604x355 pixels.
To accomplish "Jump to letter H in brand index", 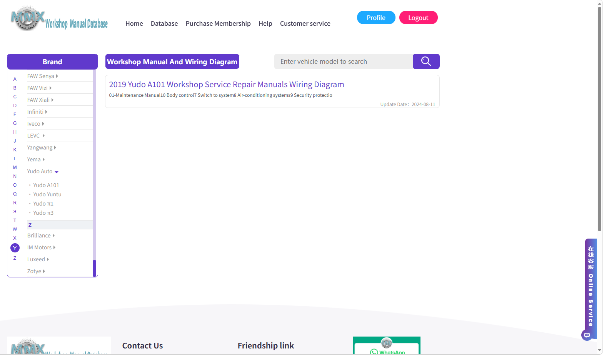I will [x=15, y=132].
